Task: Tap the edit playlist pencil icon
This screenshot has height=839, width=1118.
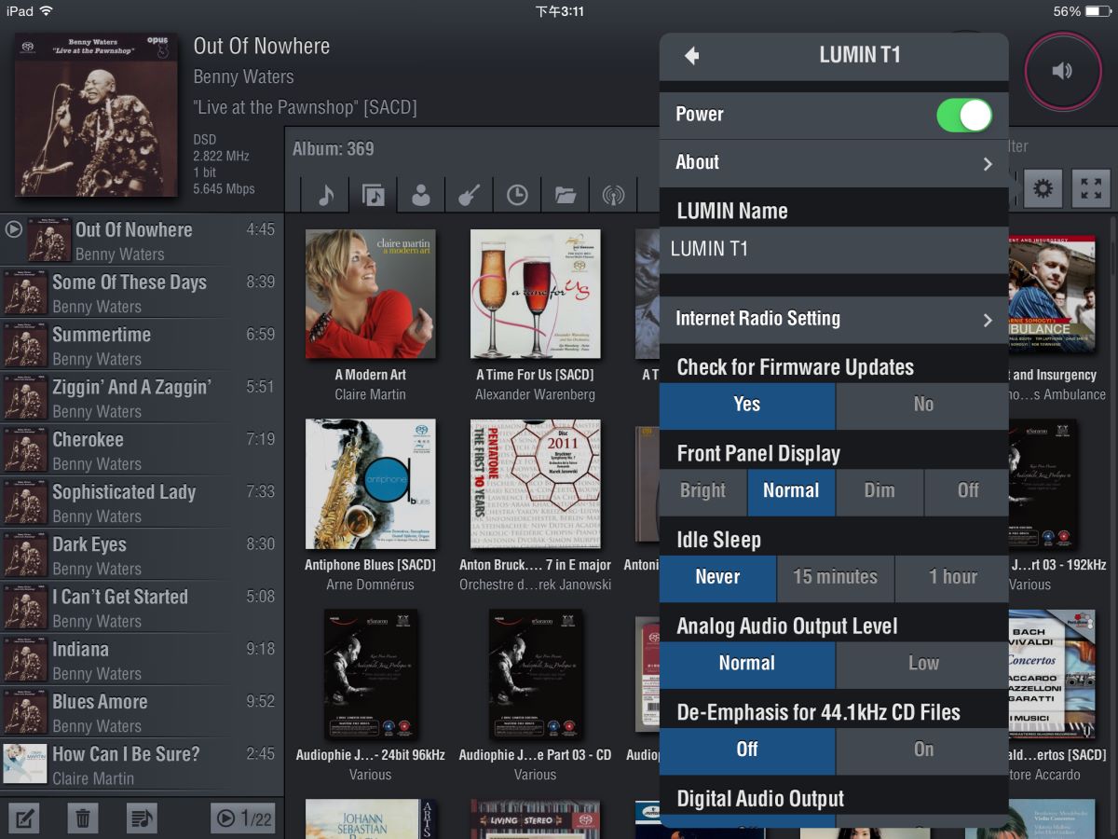Action: coord(23,818)
